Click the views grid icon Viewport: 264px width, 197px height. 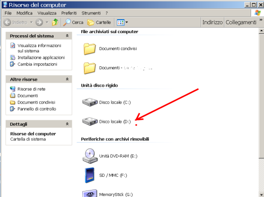pos(120,22)
